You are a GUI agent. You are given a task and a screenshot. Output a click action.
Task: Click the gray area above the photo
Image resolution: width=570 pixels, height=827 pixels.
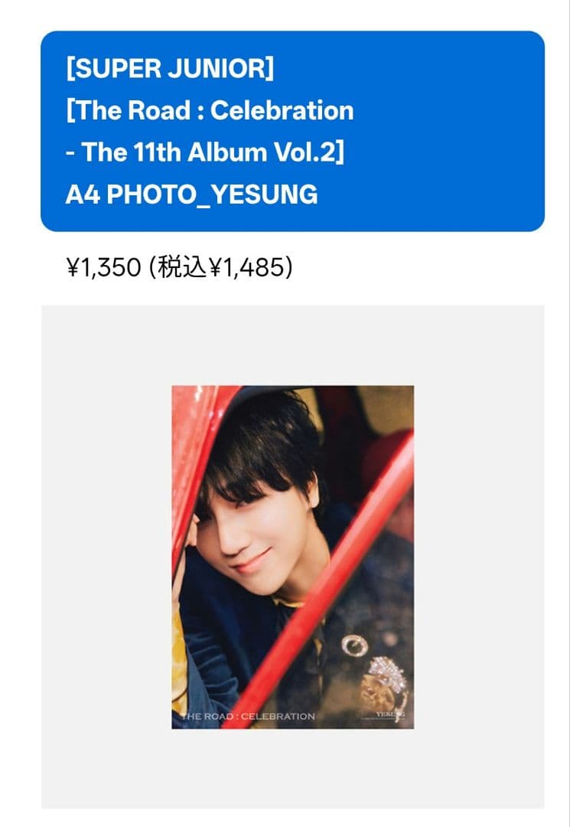(x=292, y=345)
